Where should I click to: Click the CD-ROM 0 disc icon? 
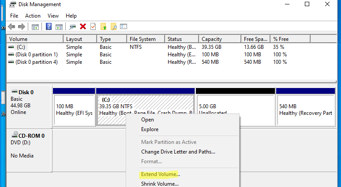[15, 135]
